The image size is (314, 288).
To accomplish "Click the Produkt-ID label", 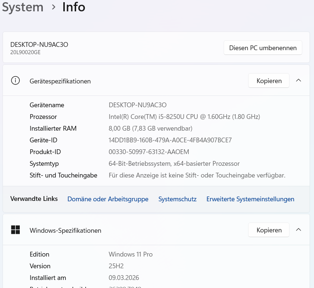I will (45, 152).
